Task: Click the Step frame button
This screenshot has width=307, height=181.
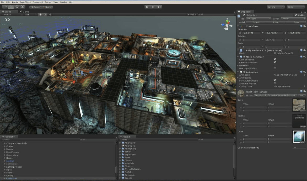Action: click(159, 7)
